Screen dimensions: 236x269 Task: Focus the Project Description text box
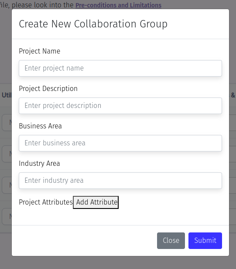120,106
